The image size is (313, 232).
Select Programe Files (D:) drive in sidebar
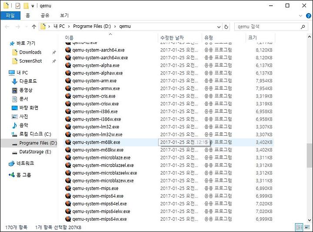coord(38,143)
